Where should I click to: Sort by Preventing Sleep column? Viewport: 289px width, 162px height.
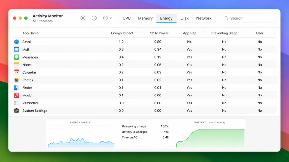(x=224, y=33)
